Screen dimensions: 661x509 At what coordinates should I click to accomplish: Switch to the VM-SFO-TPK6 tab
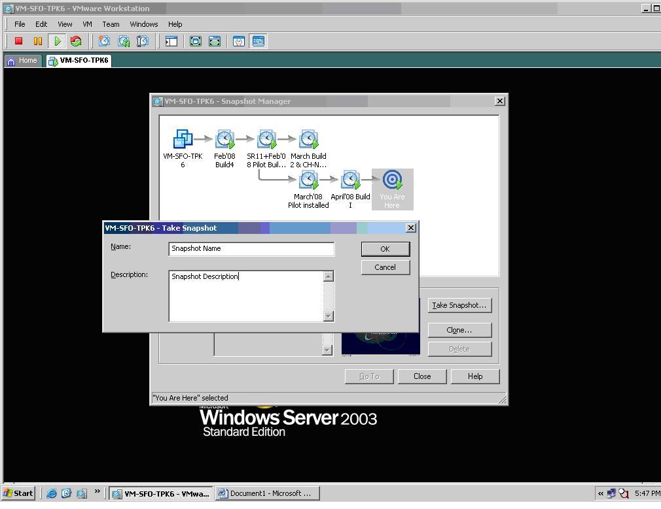[79, 61]
